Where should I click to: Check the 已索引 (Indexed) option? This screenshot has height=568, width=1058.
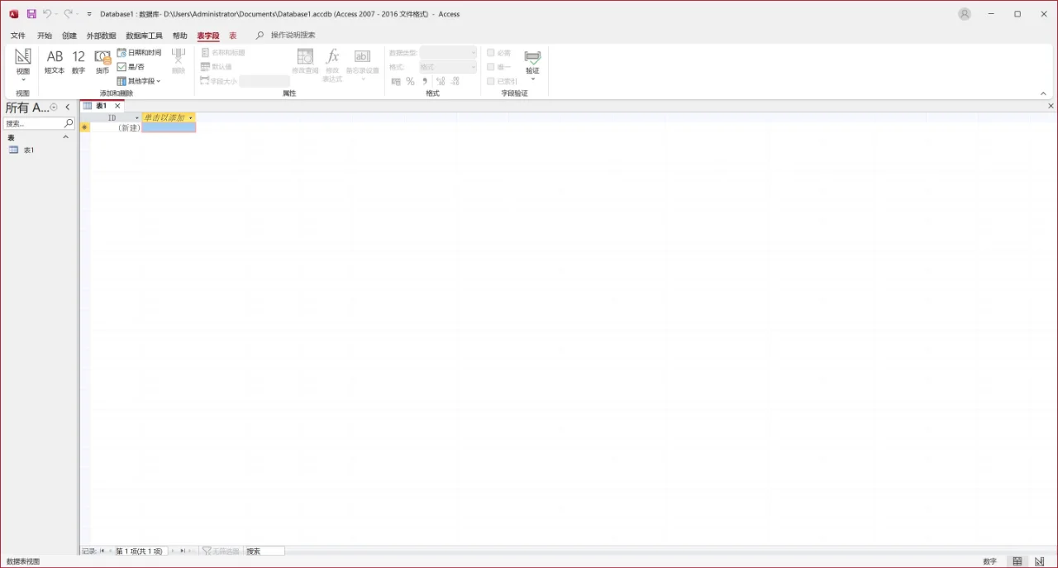click(x=491, y=81)
